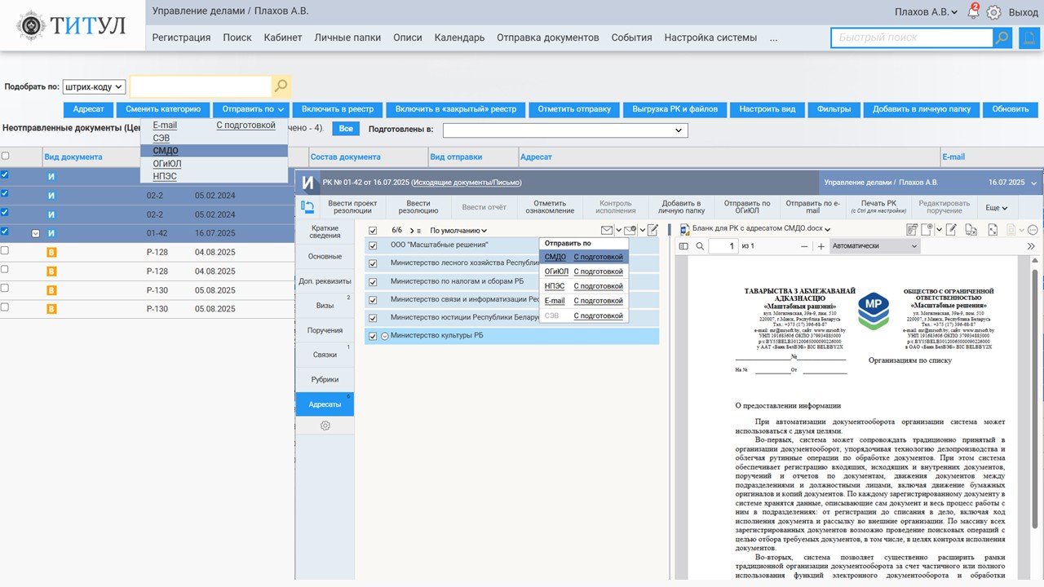Click the quick search magnifier button
This screenshot has height=587, width=1044.
pos(1002,38)
